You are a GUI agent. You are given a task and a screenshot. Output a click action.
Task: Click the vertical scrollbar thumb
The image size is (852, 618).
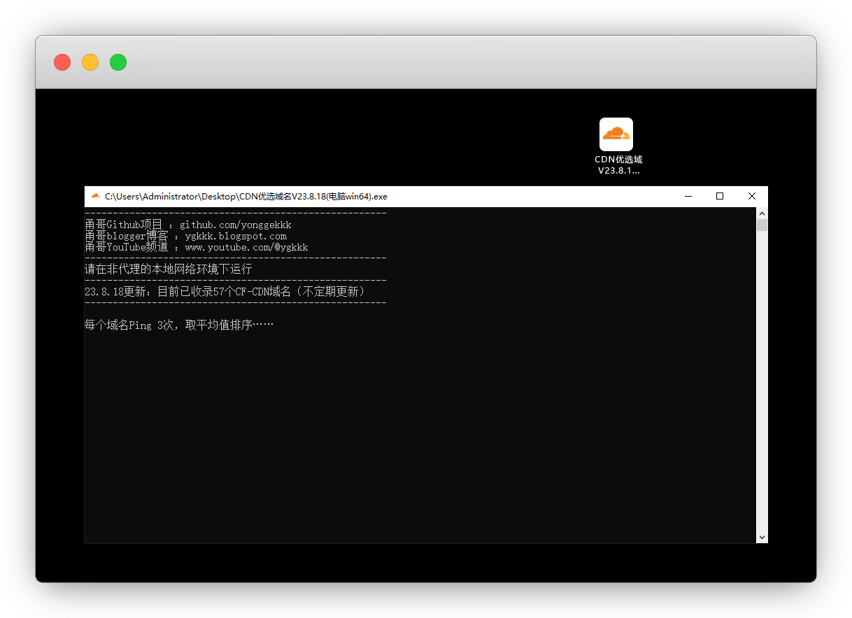pyautogui.click(x=762, y=225)
